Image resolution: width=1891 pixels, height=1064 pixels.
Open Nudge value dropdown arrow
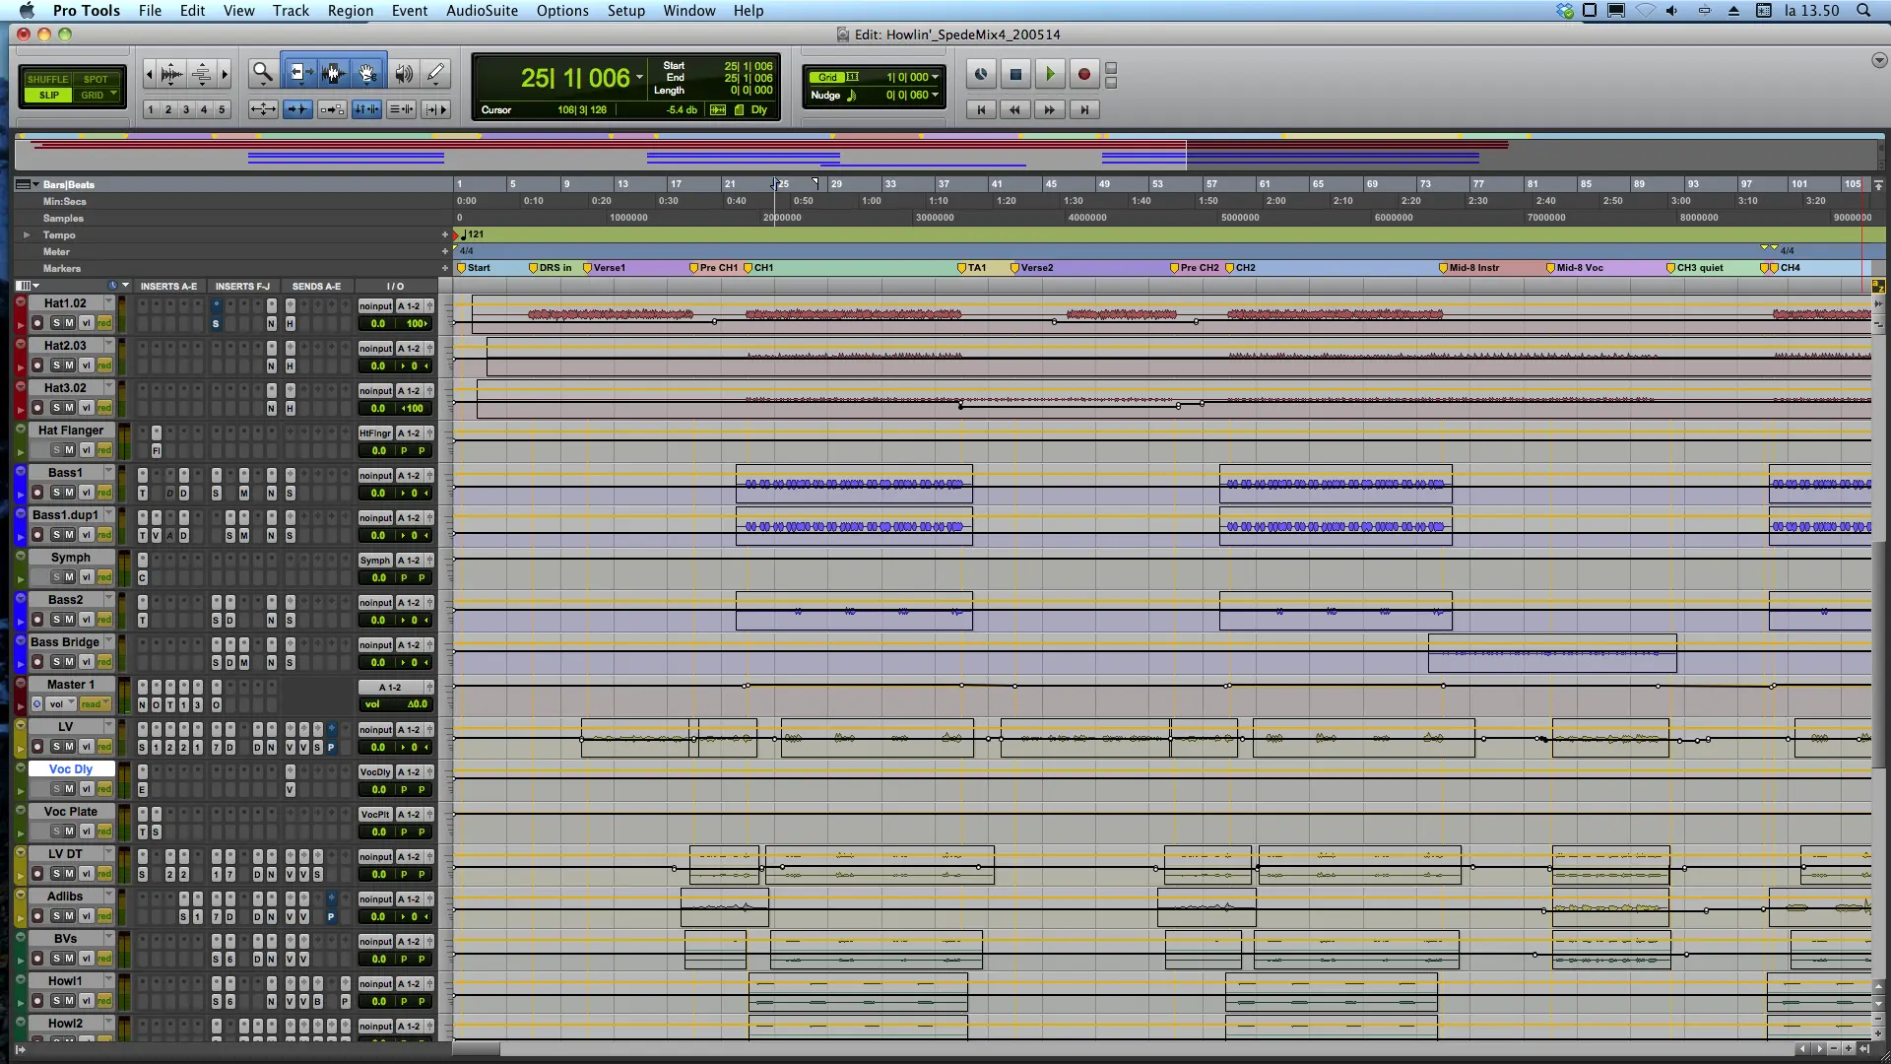pos(935,95)
